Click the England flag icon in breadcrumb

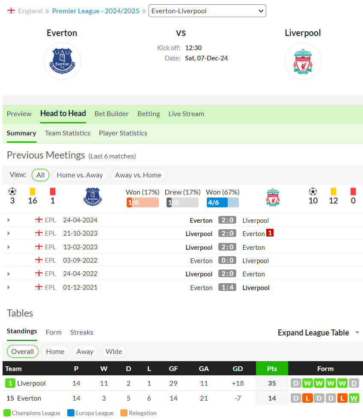click(11, 11)
